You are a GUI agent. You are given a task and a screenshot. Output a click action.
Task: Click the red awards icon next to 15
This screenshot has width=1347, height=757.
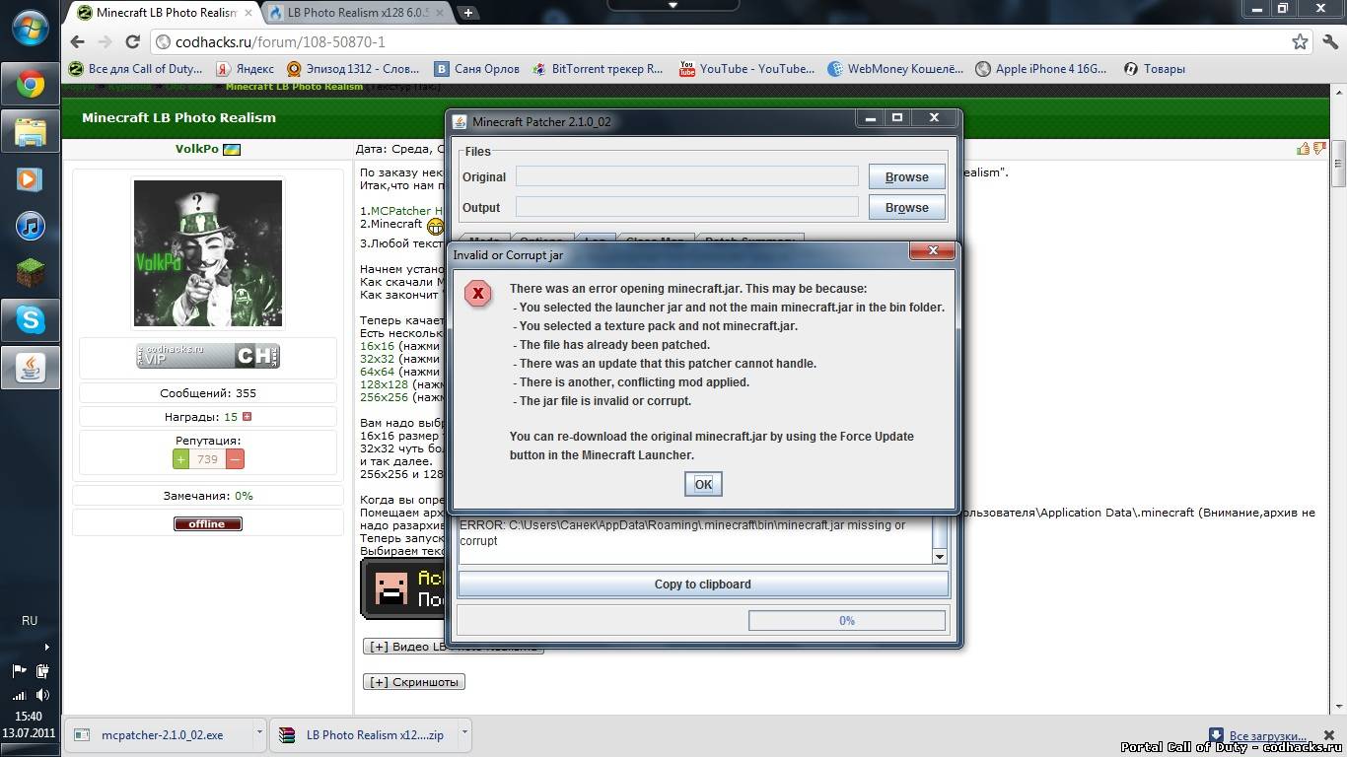point(247,417)
